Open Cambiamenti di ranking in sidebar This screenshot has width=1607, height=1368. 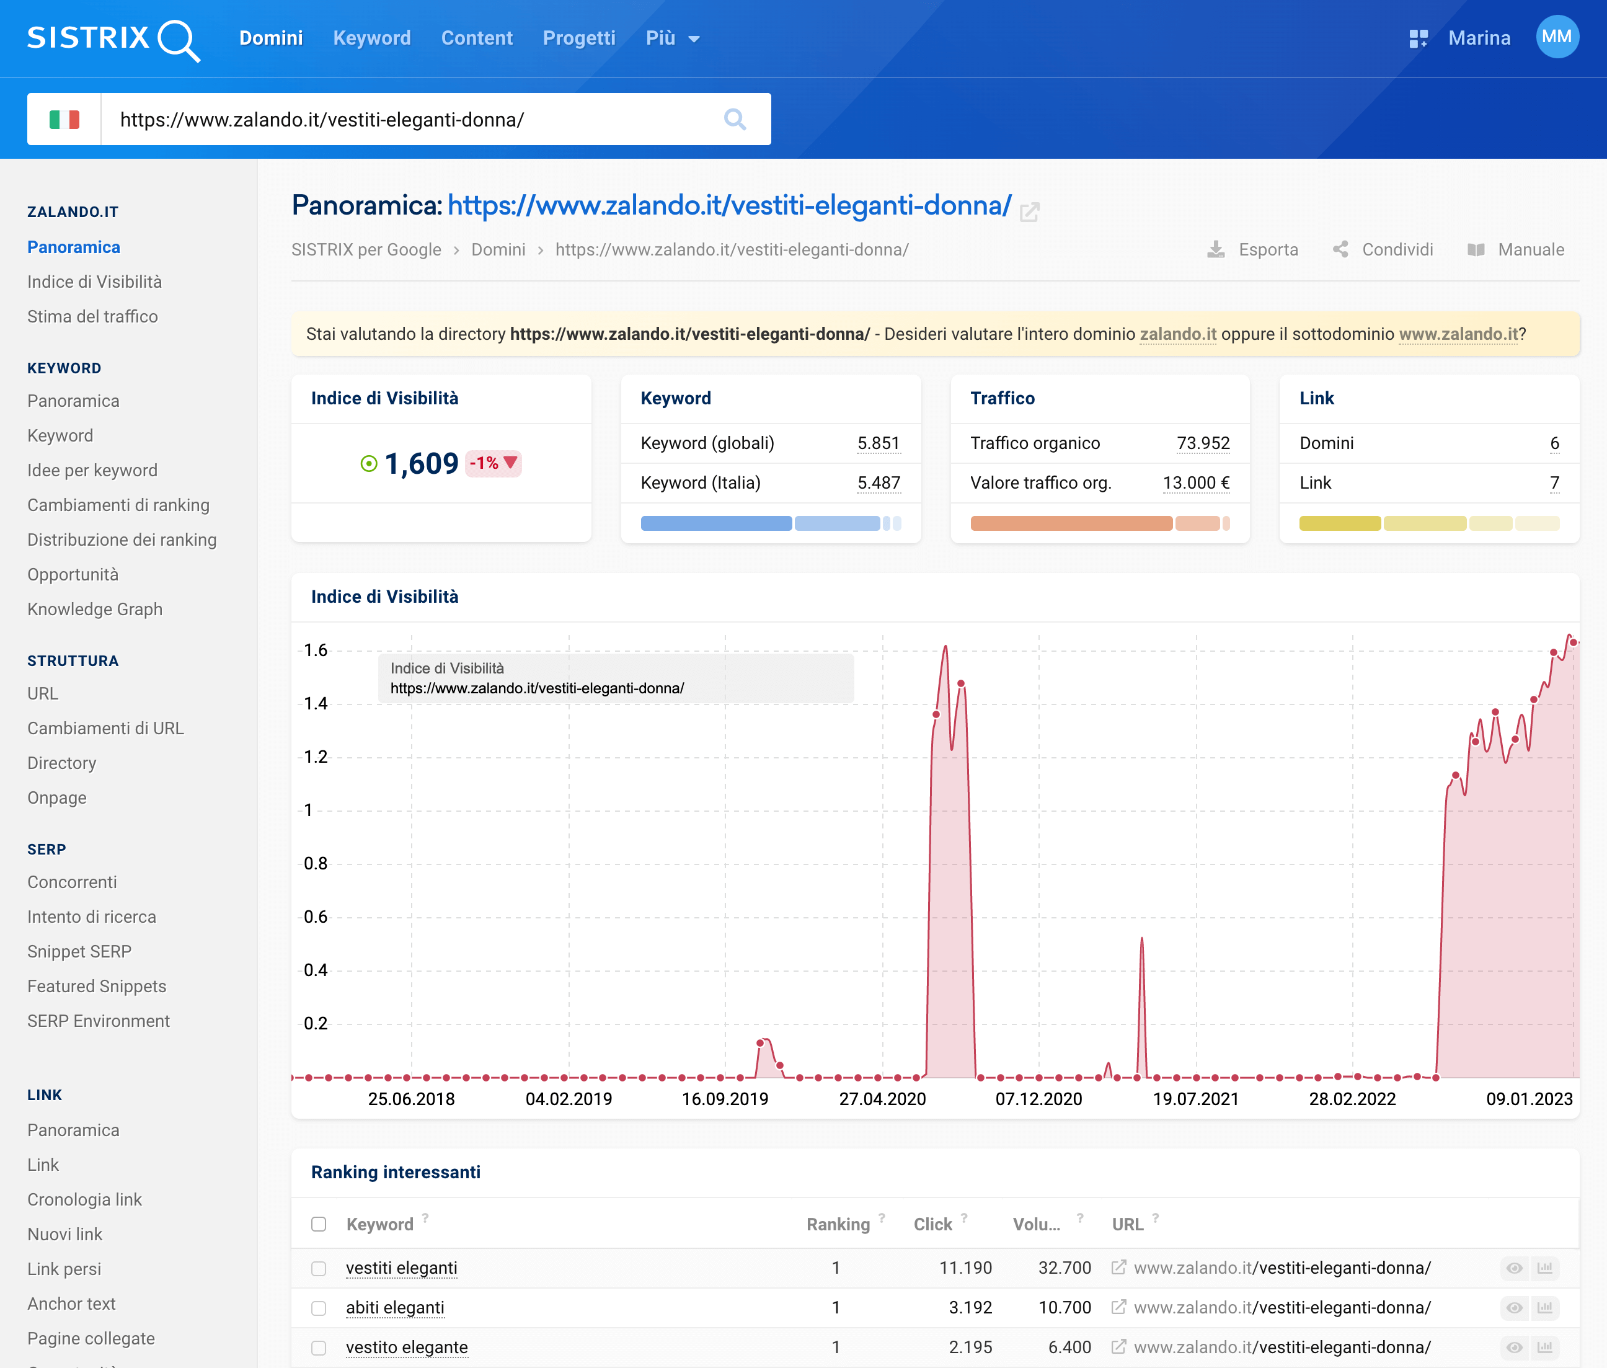tap(118, 505)
